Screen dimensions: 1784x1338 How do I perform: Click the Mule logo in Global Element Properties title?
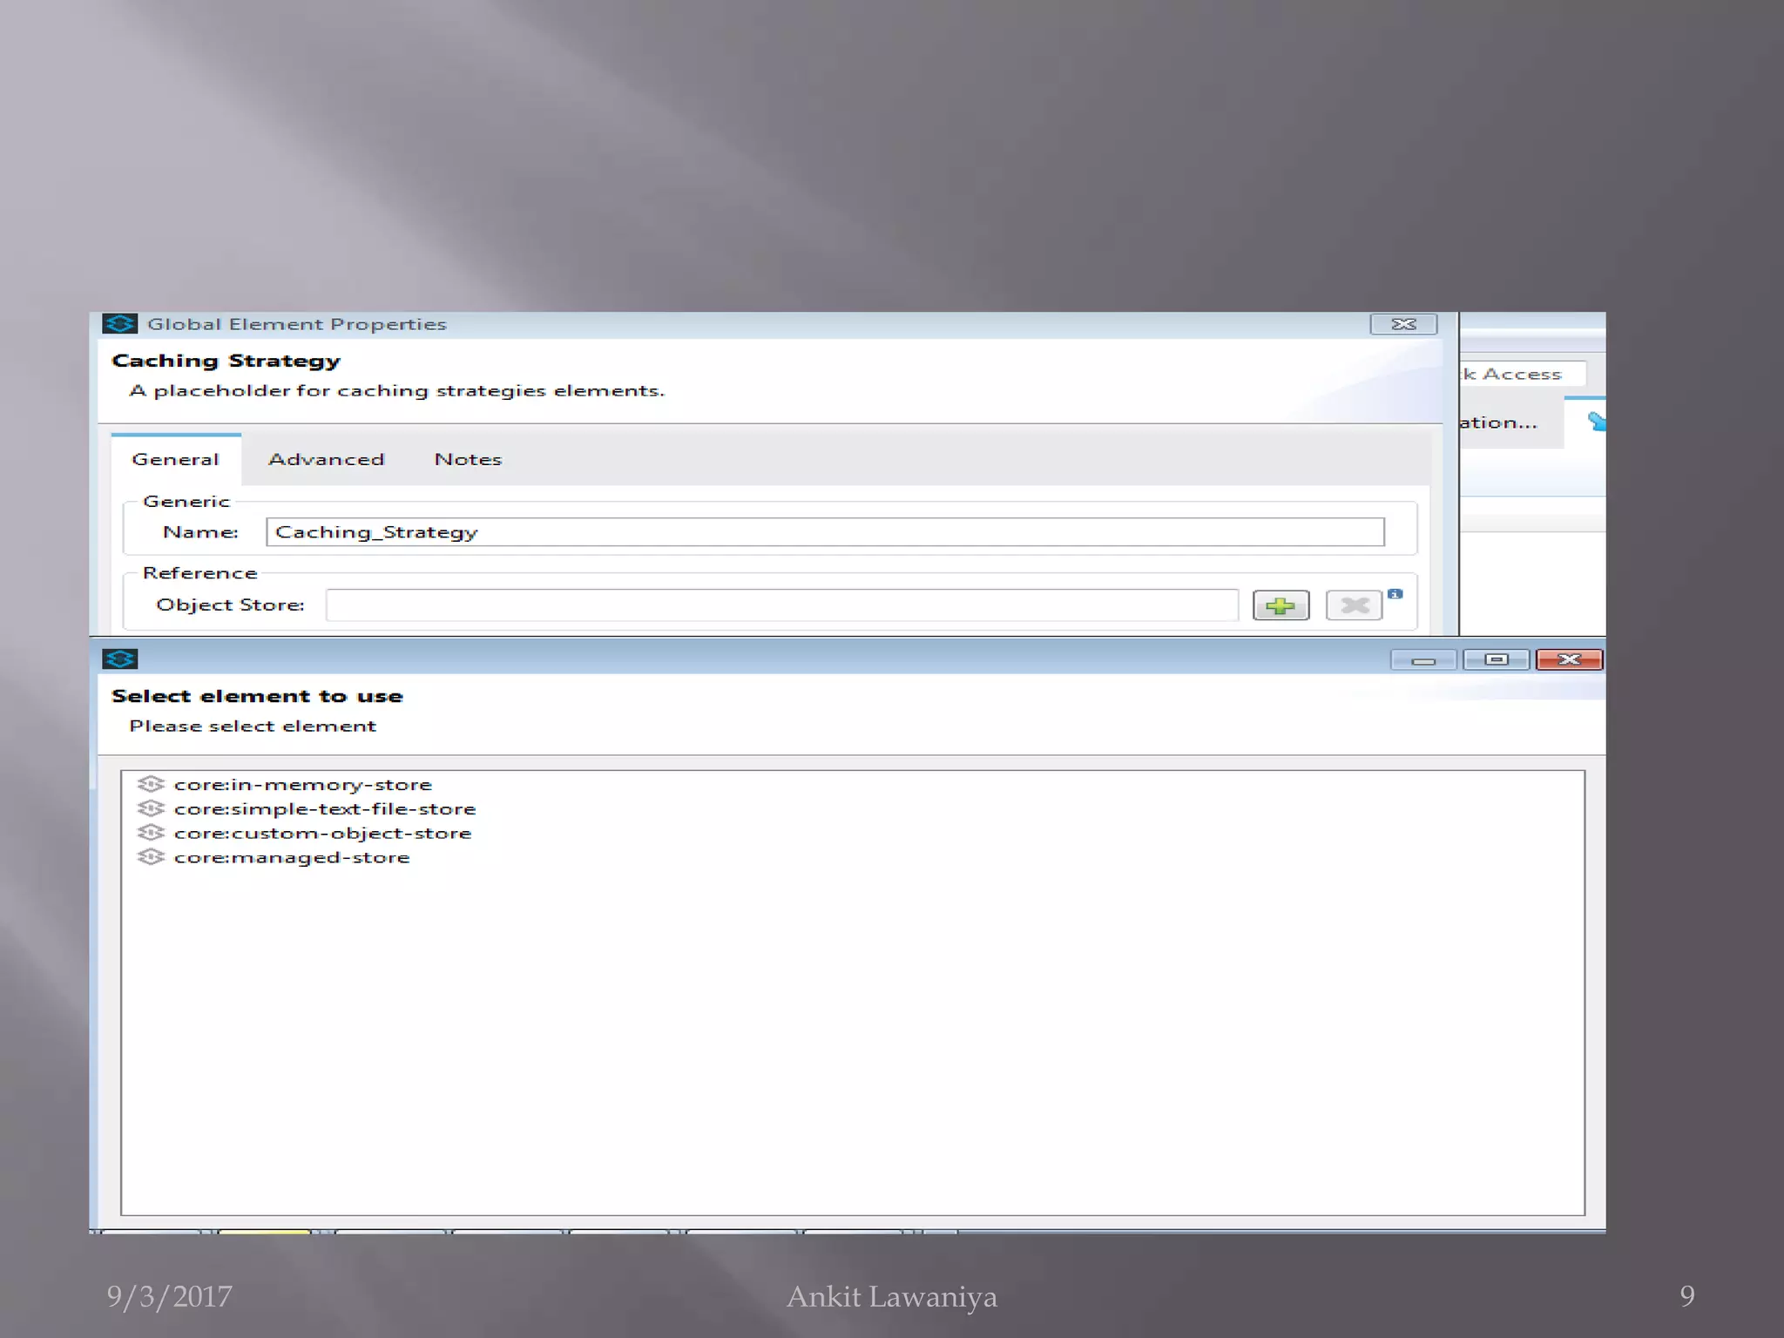pos(120,324)
